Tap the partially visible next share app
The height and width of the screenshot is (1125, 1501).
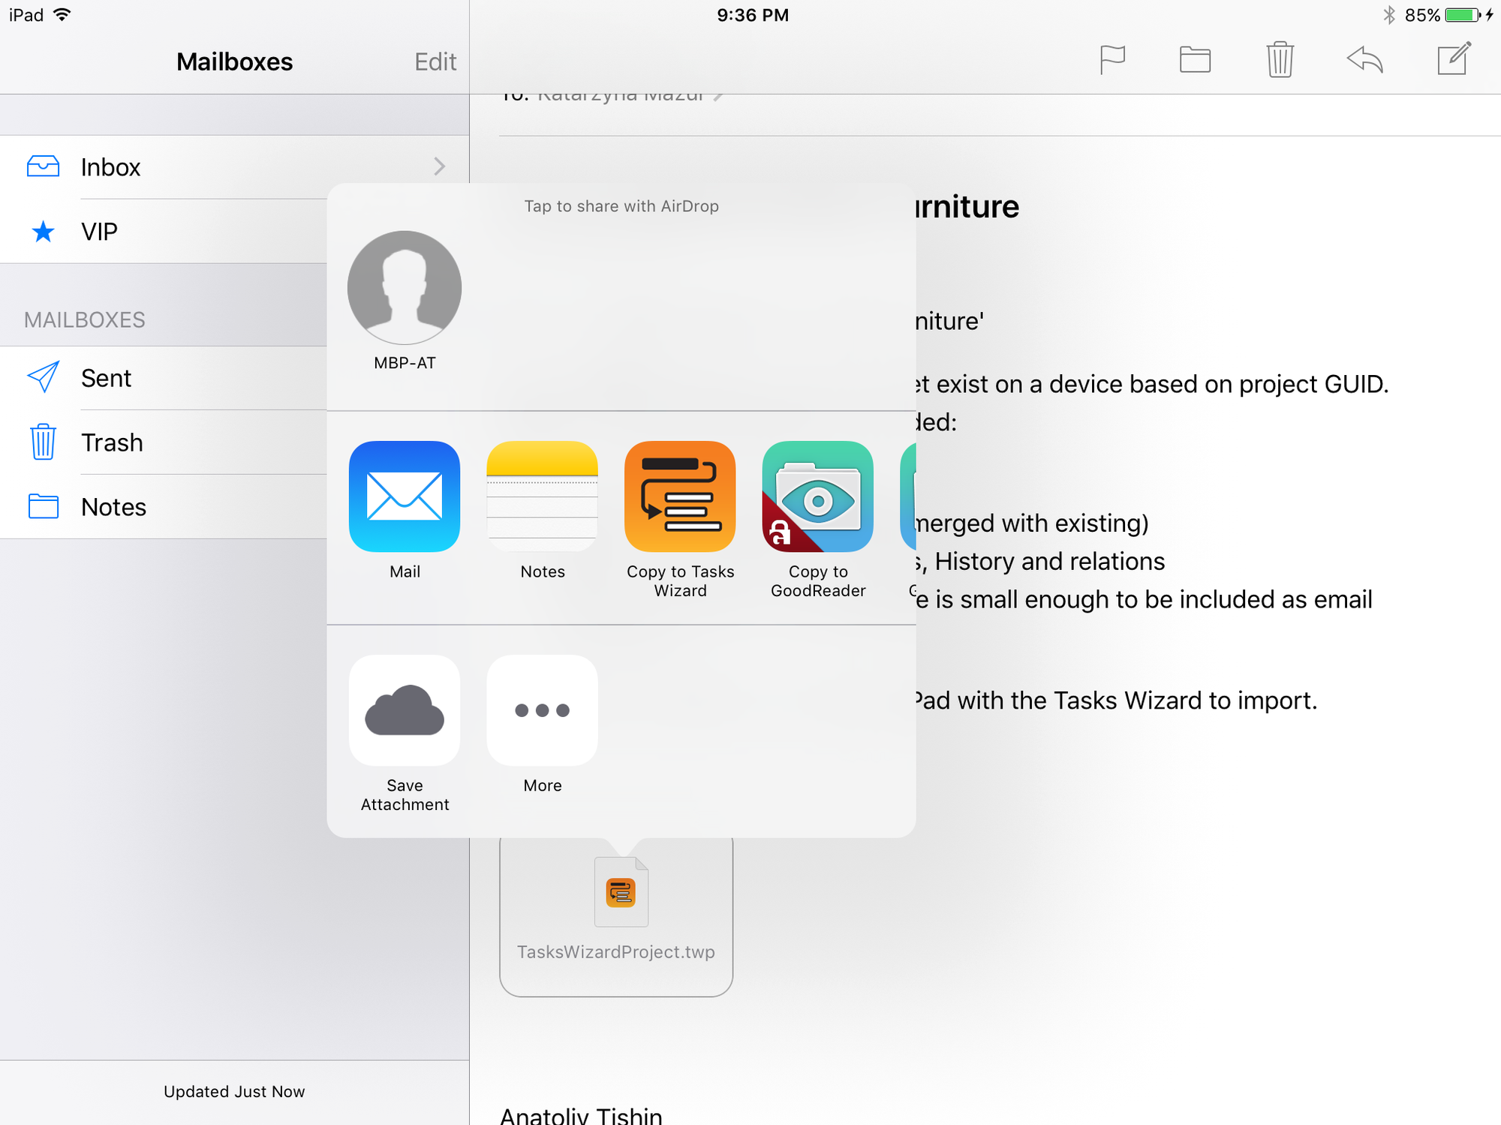(908, 496)
